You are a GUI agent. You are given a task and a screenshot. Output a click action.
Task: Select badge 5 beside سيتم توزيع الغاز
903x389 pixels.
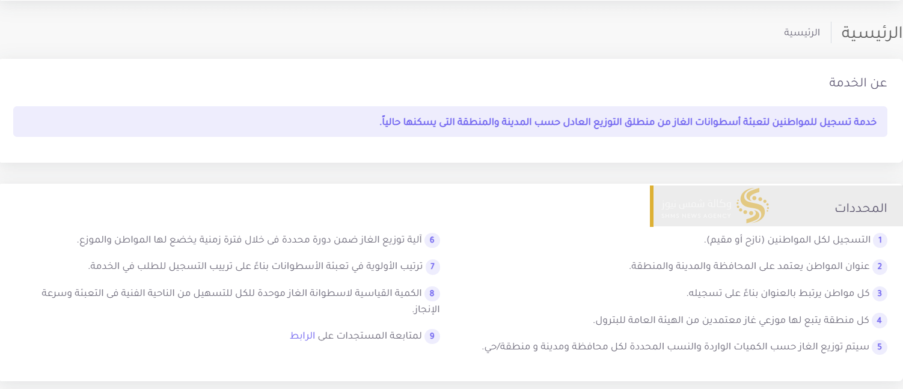click(x=880, y=346)
